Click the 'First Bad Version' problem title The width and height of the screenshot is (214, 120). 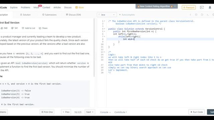(x=10, y=23)
